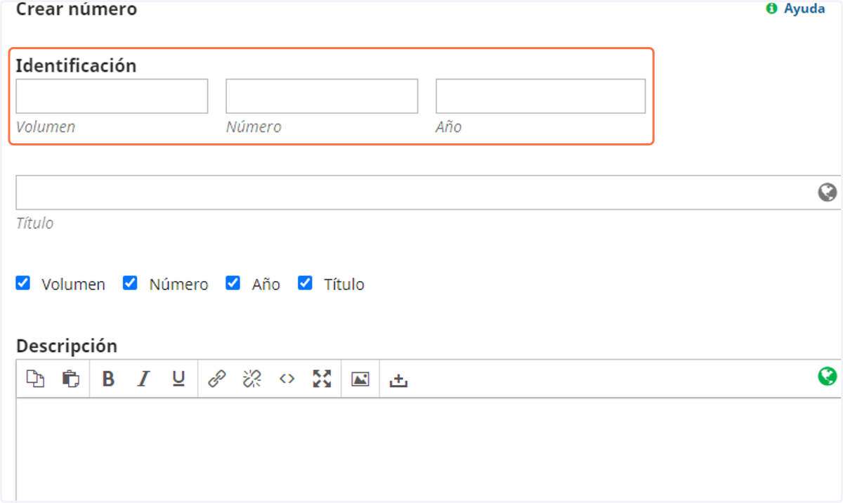Remove link using the unlink icon

[251, 379]
